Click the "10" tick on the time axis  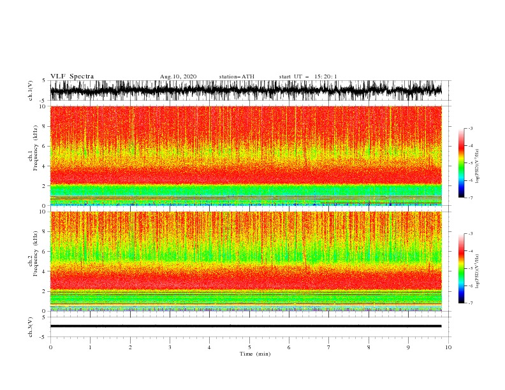tap(448, 347)
